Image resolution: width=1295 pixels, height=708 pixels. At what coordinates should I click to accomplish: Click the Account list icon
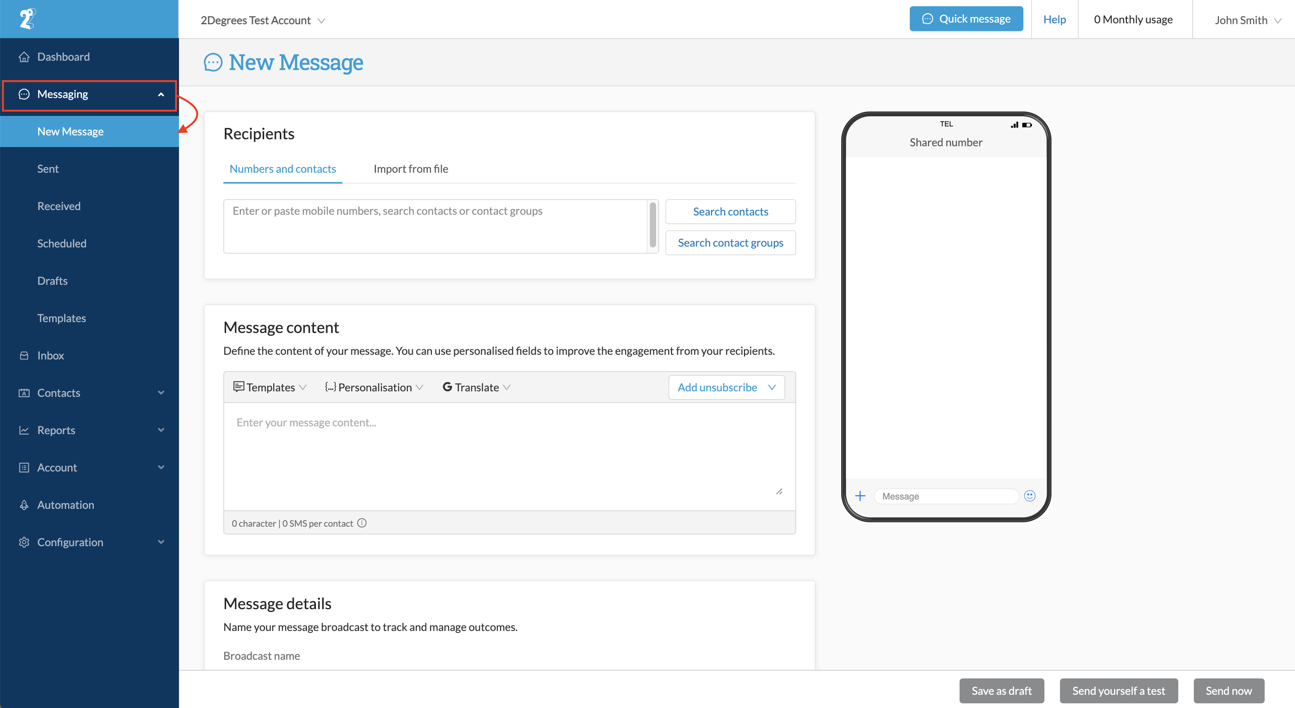click(24, 467)
